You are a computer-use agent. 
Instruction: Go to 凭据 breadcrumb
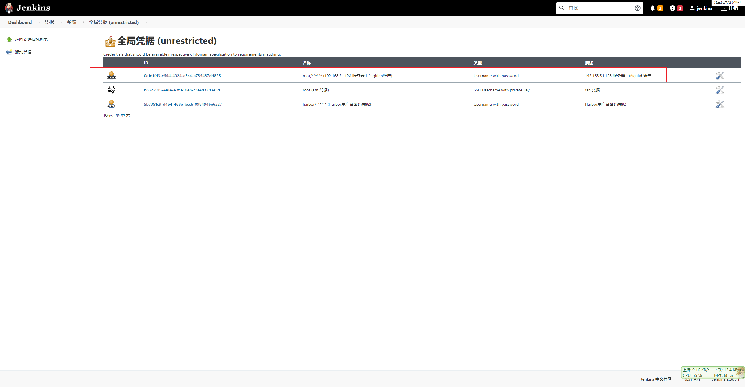pyautogui.click(x=49, y=22)
